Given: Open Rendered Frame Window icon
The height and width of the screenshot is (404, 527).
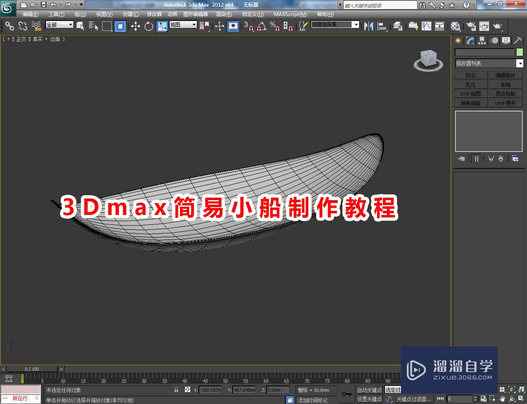Looking at the screenshot, I should (484, 26).
